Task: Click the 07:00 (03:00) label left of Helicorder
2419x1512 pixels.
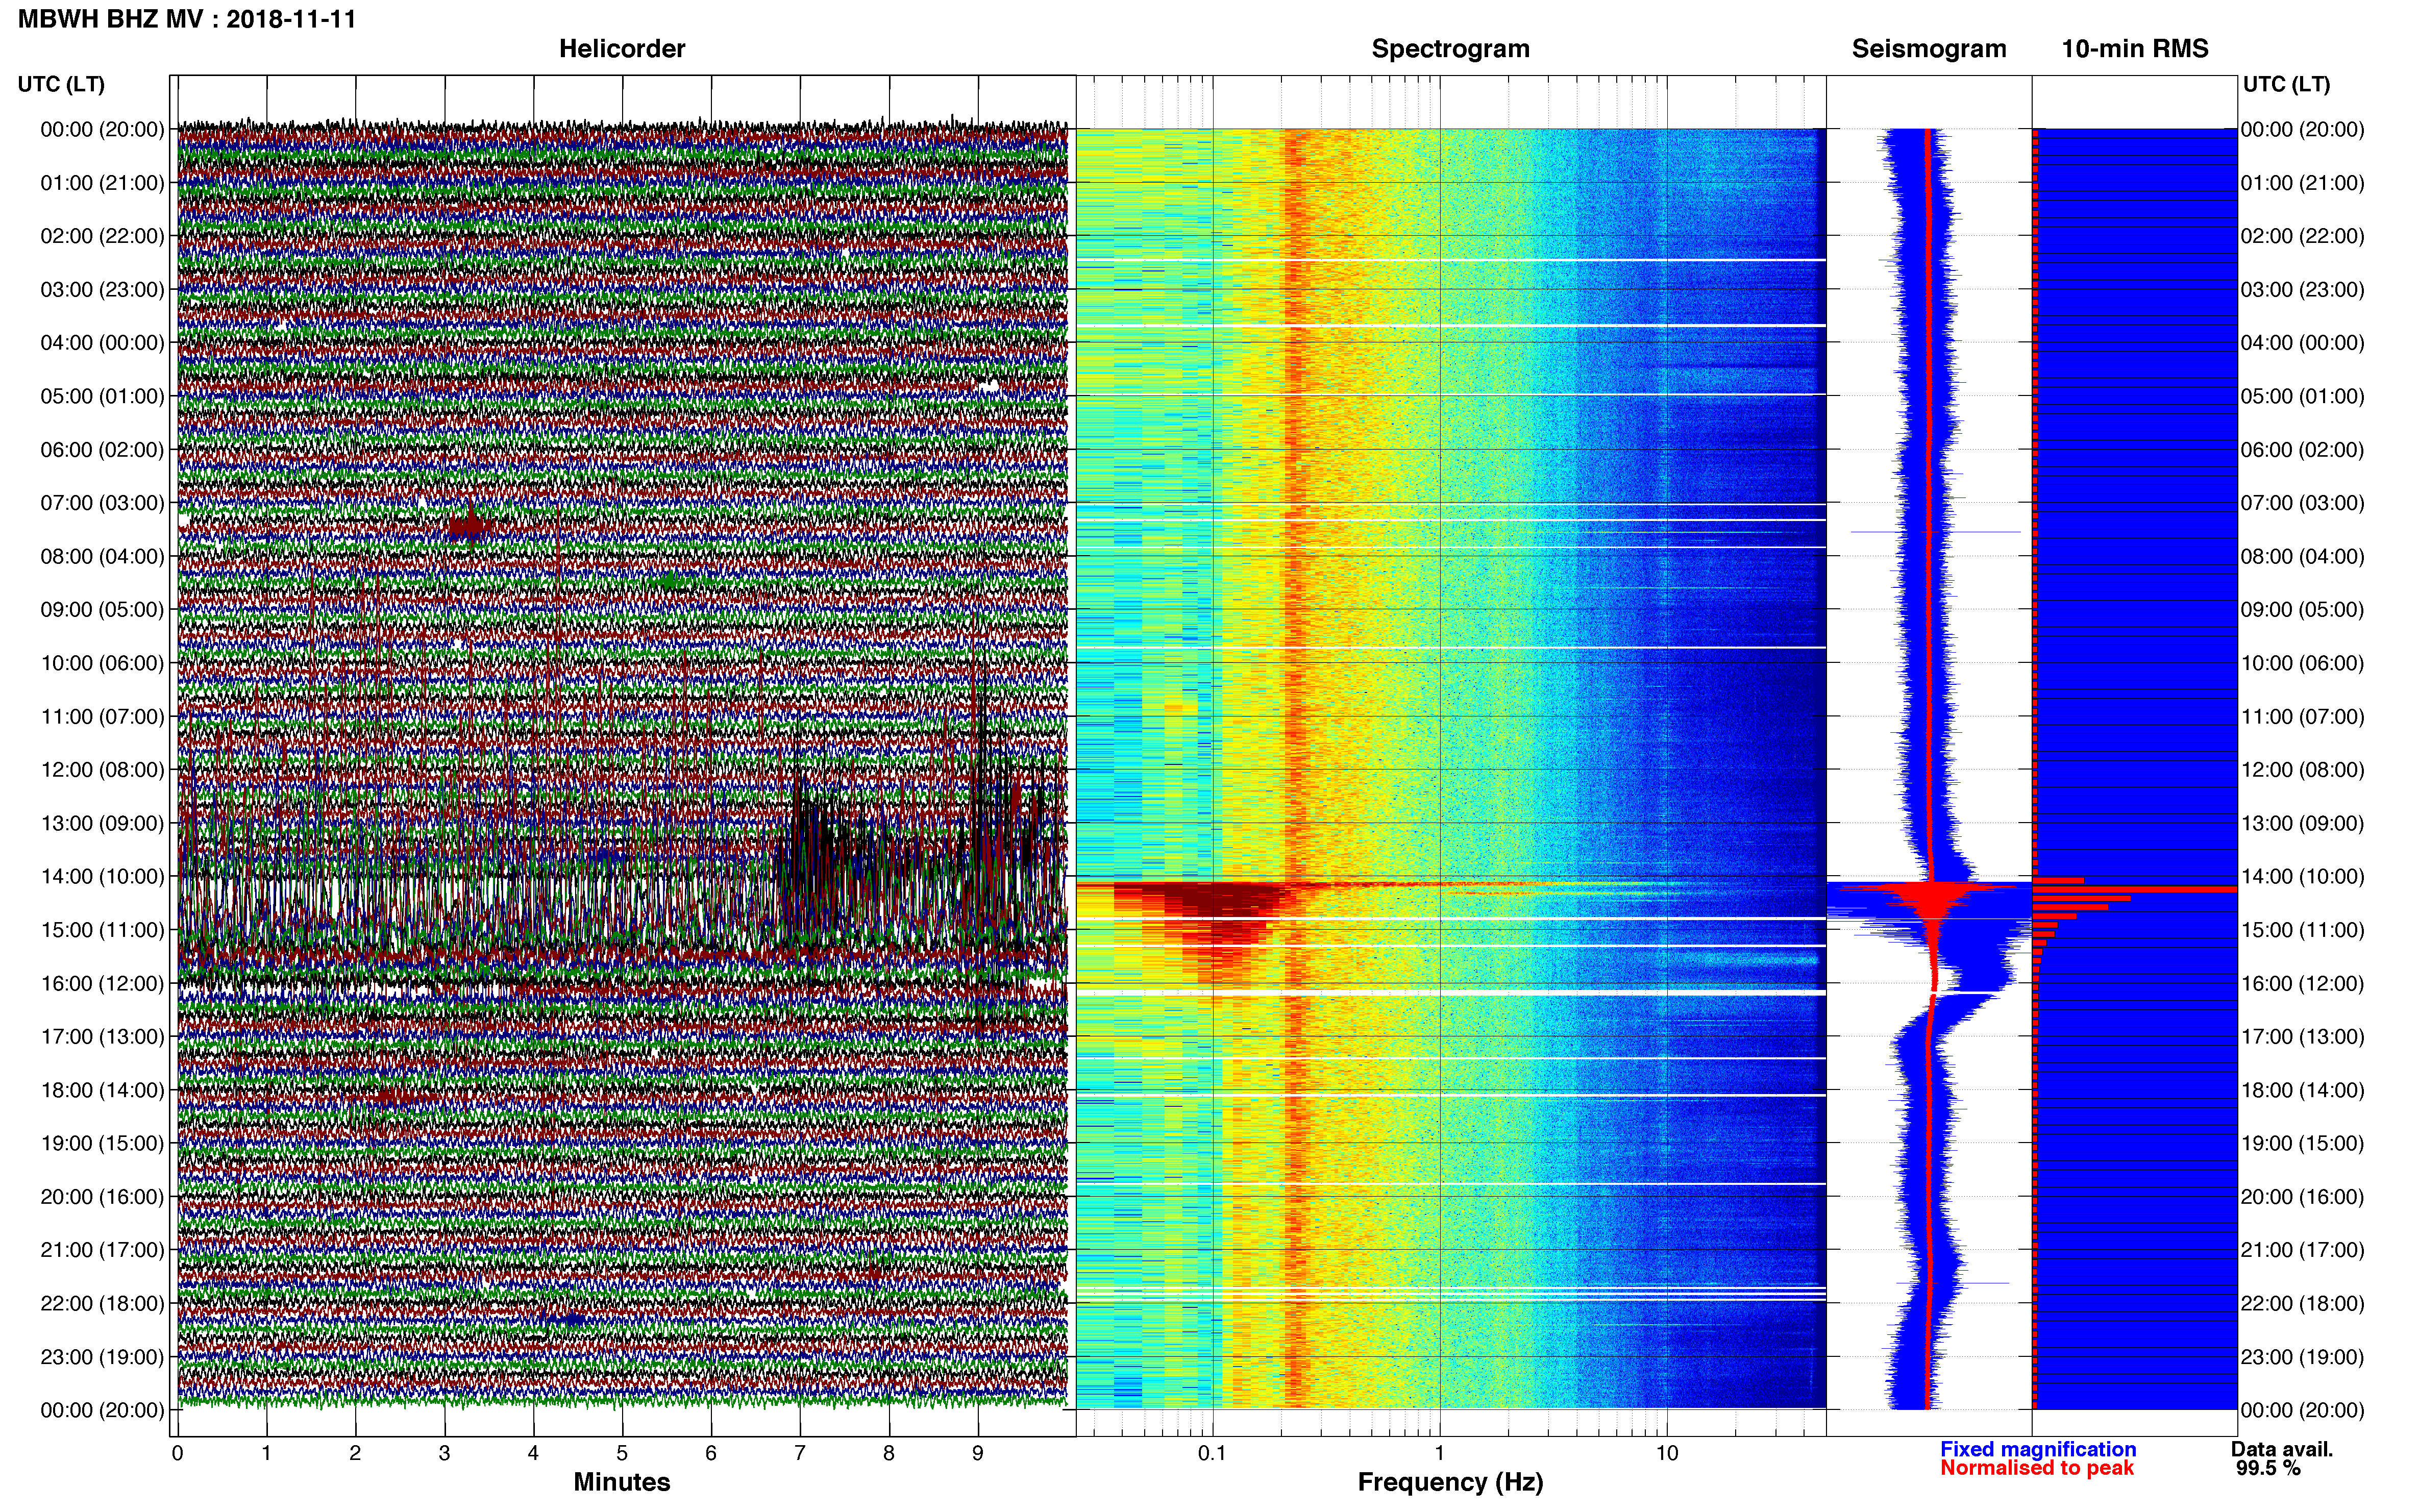Action: [x=102, y=503]
